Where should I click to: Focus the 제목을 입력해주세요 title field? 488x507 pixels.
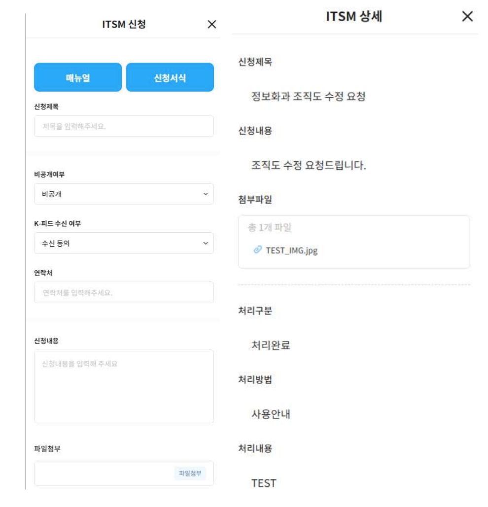pyautogui.click(x=124, y=126)
